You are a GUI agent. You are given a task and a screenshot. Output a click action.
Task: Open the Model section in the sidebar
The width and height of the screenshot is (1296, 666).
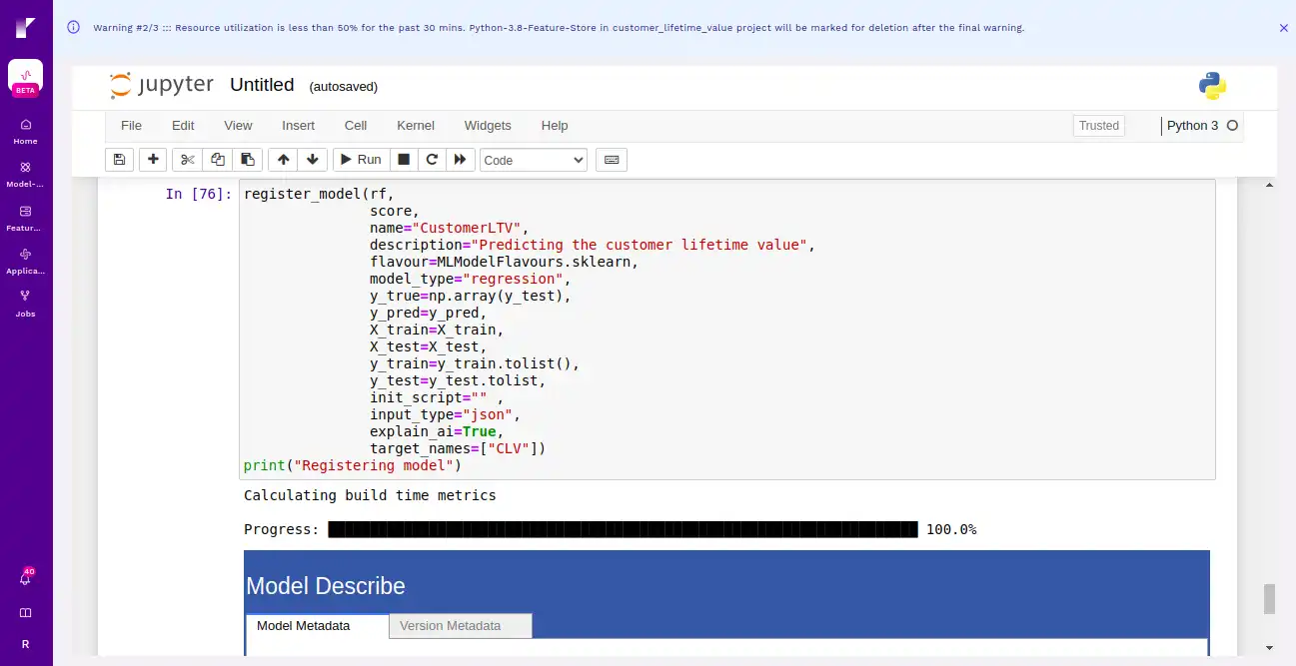click(25, 175)
